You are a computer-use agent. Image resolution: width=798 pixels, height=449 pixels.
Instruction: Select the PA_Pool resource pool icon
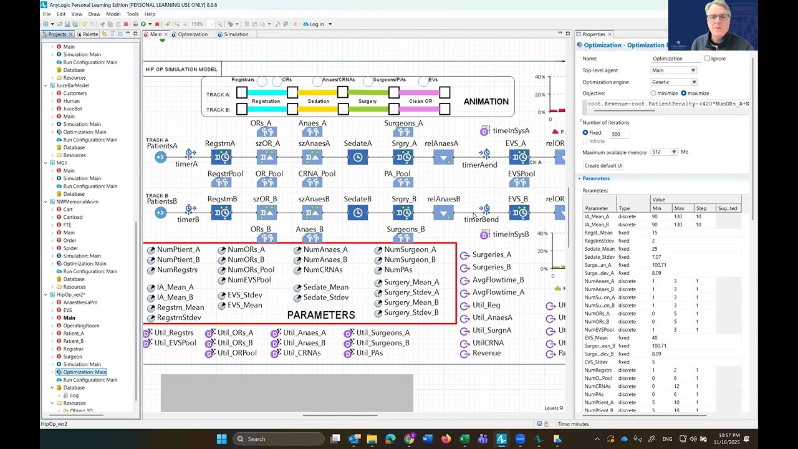403,183
